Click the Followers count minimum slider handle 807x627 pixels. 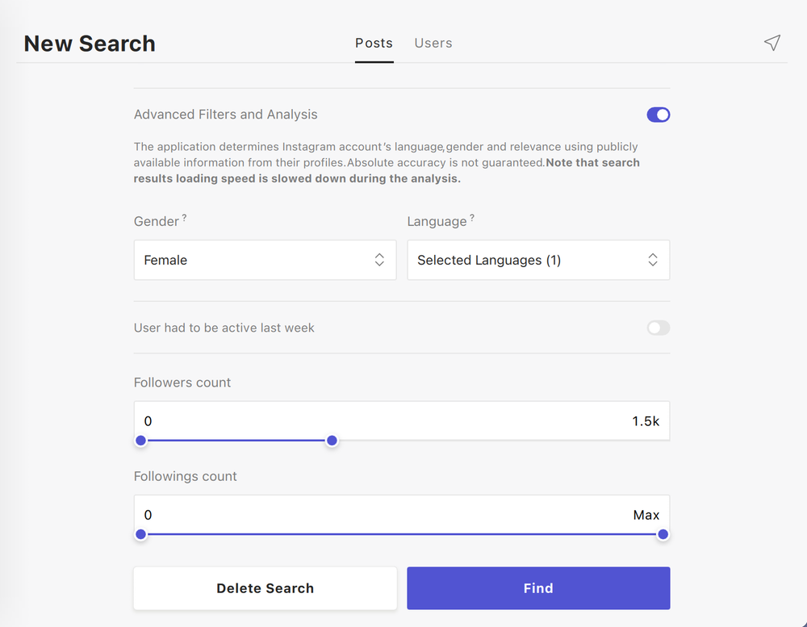pyautogui.click(x=141, y=441)
